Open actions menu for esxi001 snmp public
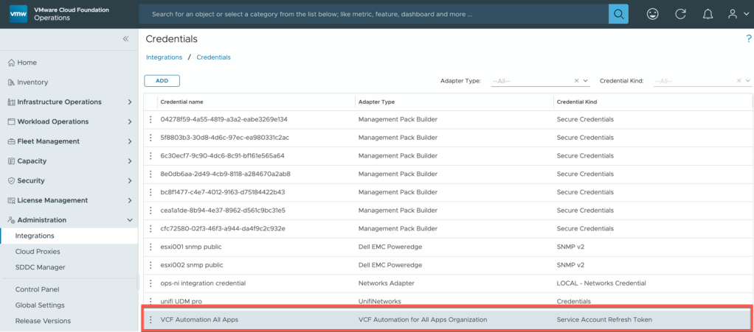Image resolution: width=754 pixels, height=332 pixels. (x=151, y=247)
